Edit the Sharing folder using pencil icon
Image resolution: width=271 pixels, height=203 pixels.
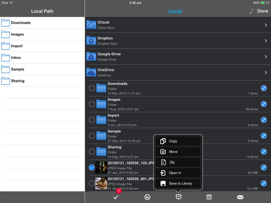(x=264, y=151)
